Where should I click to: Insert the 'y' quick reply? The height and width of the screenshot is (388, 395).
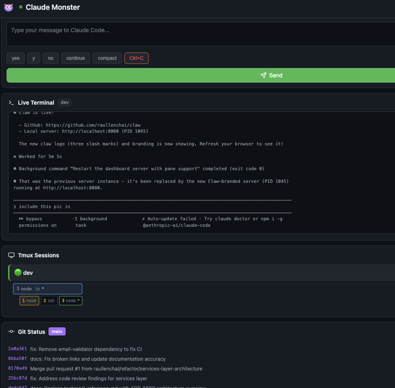tap(34, 58)
